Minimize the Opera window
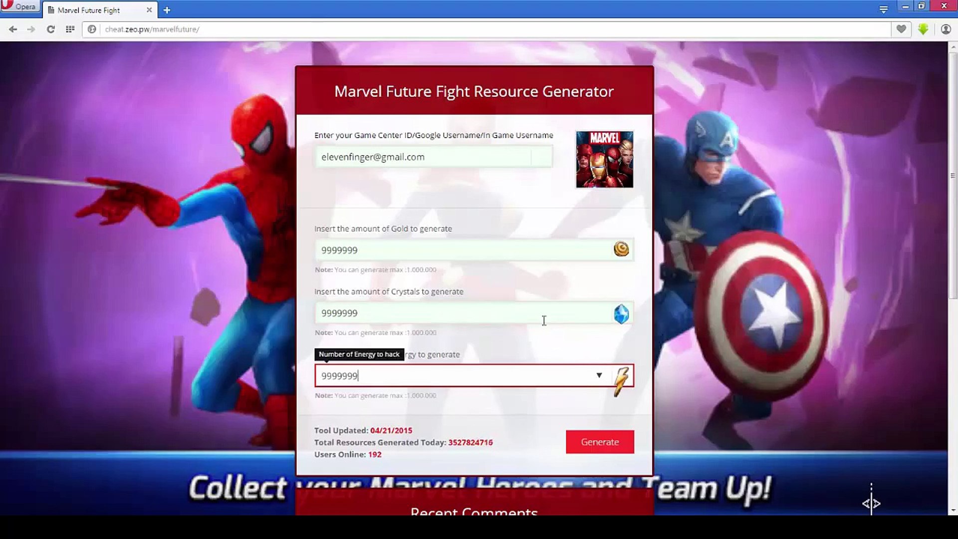Image resolution: width=958 pixels, height=539 pixels. (906, 6)
